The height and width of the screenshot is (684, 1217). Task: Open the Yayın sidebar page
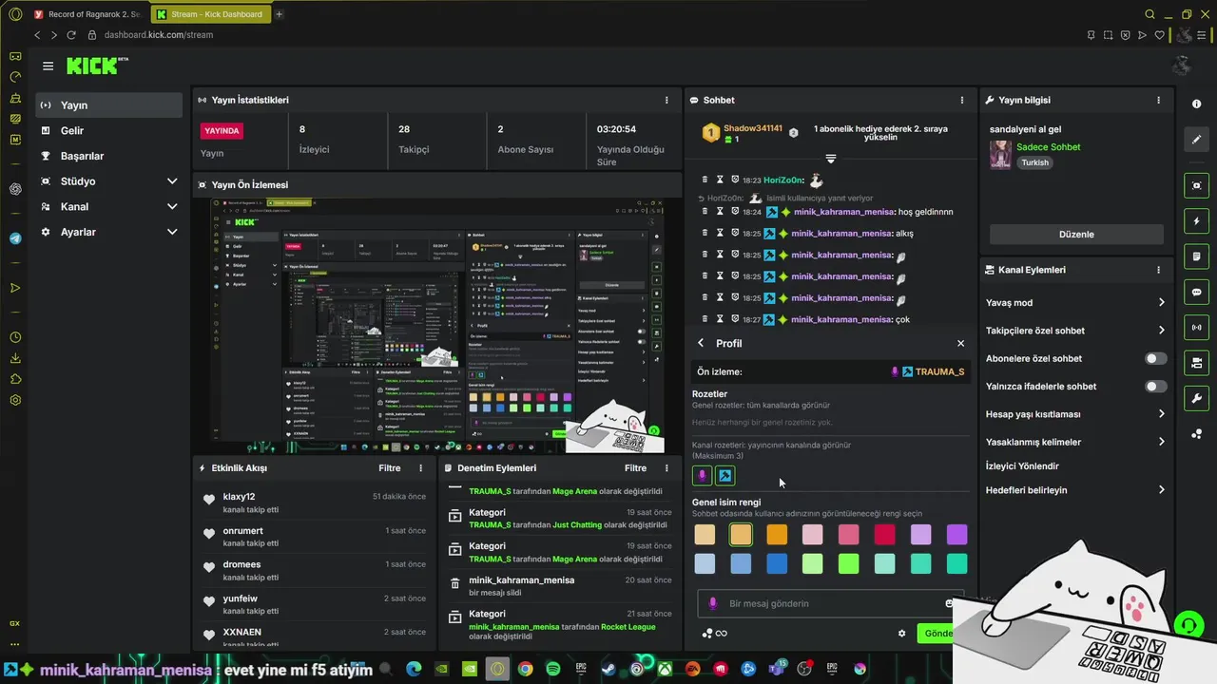coord(108,105)
